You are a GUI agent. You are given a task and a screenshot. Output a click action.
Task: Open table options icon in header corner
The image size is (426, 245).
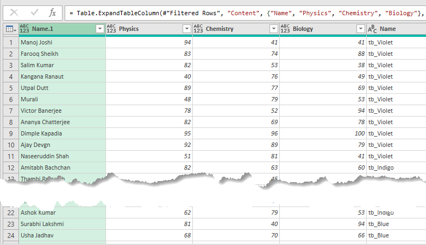point(11,29)
